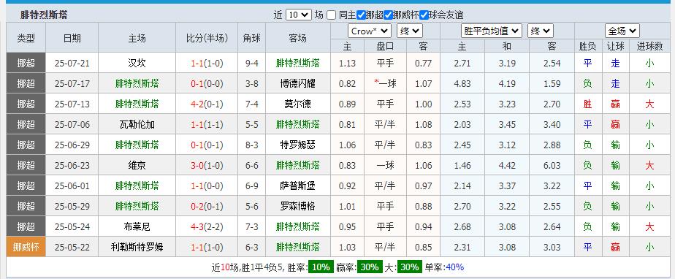
Task: Click the 挪超 tag for 25-06-23 match
Action: (26, 165)
